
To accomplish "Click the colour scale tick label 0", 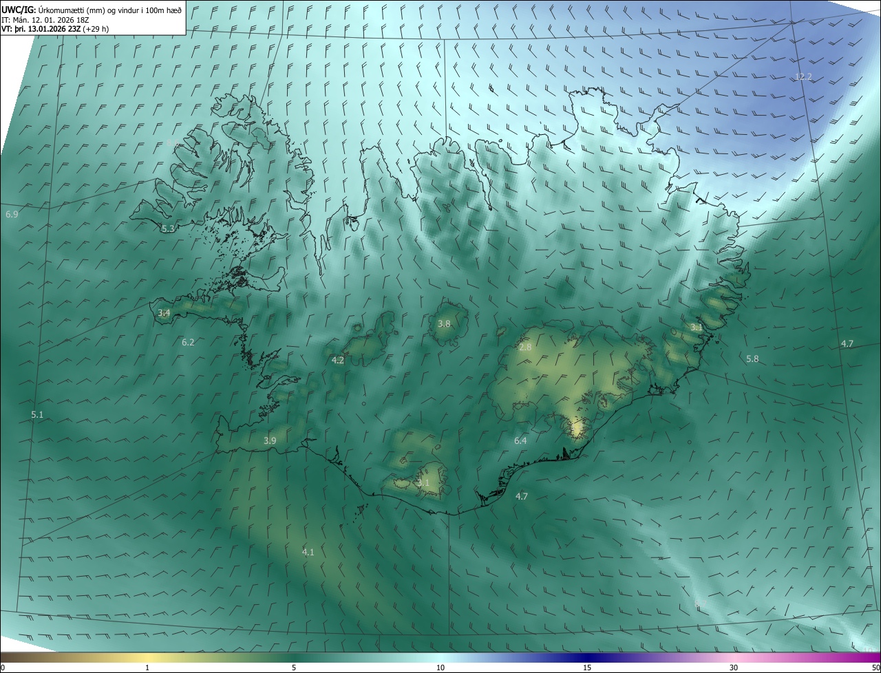I will tap(3, 667).
